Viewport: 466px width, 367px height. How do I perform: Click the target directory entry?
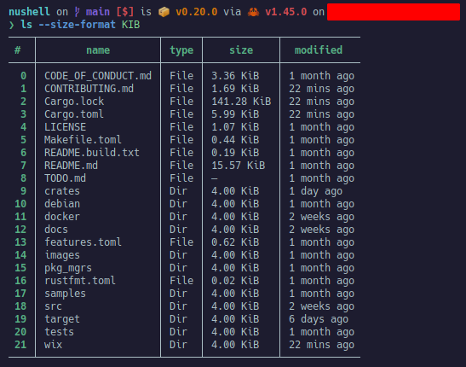[62, 319]
